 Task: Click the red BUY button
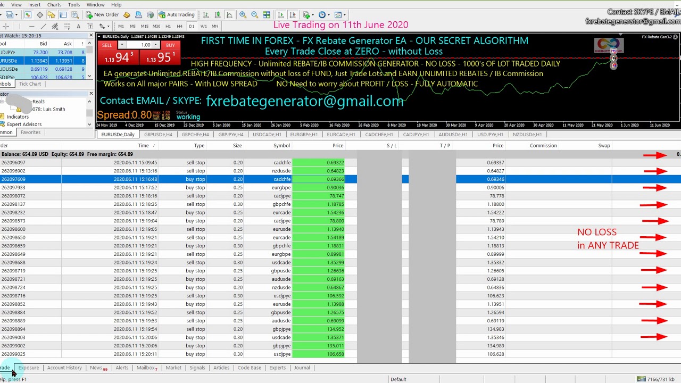[170, 45]
